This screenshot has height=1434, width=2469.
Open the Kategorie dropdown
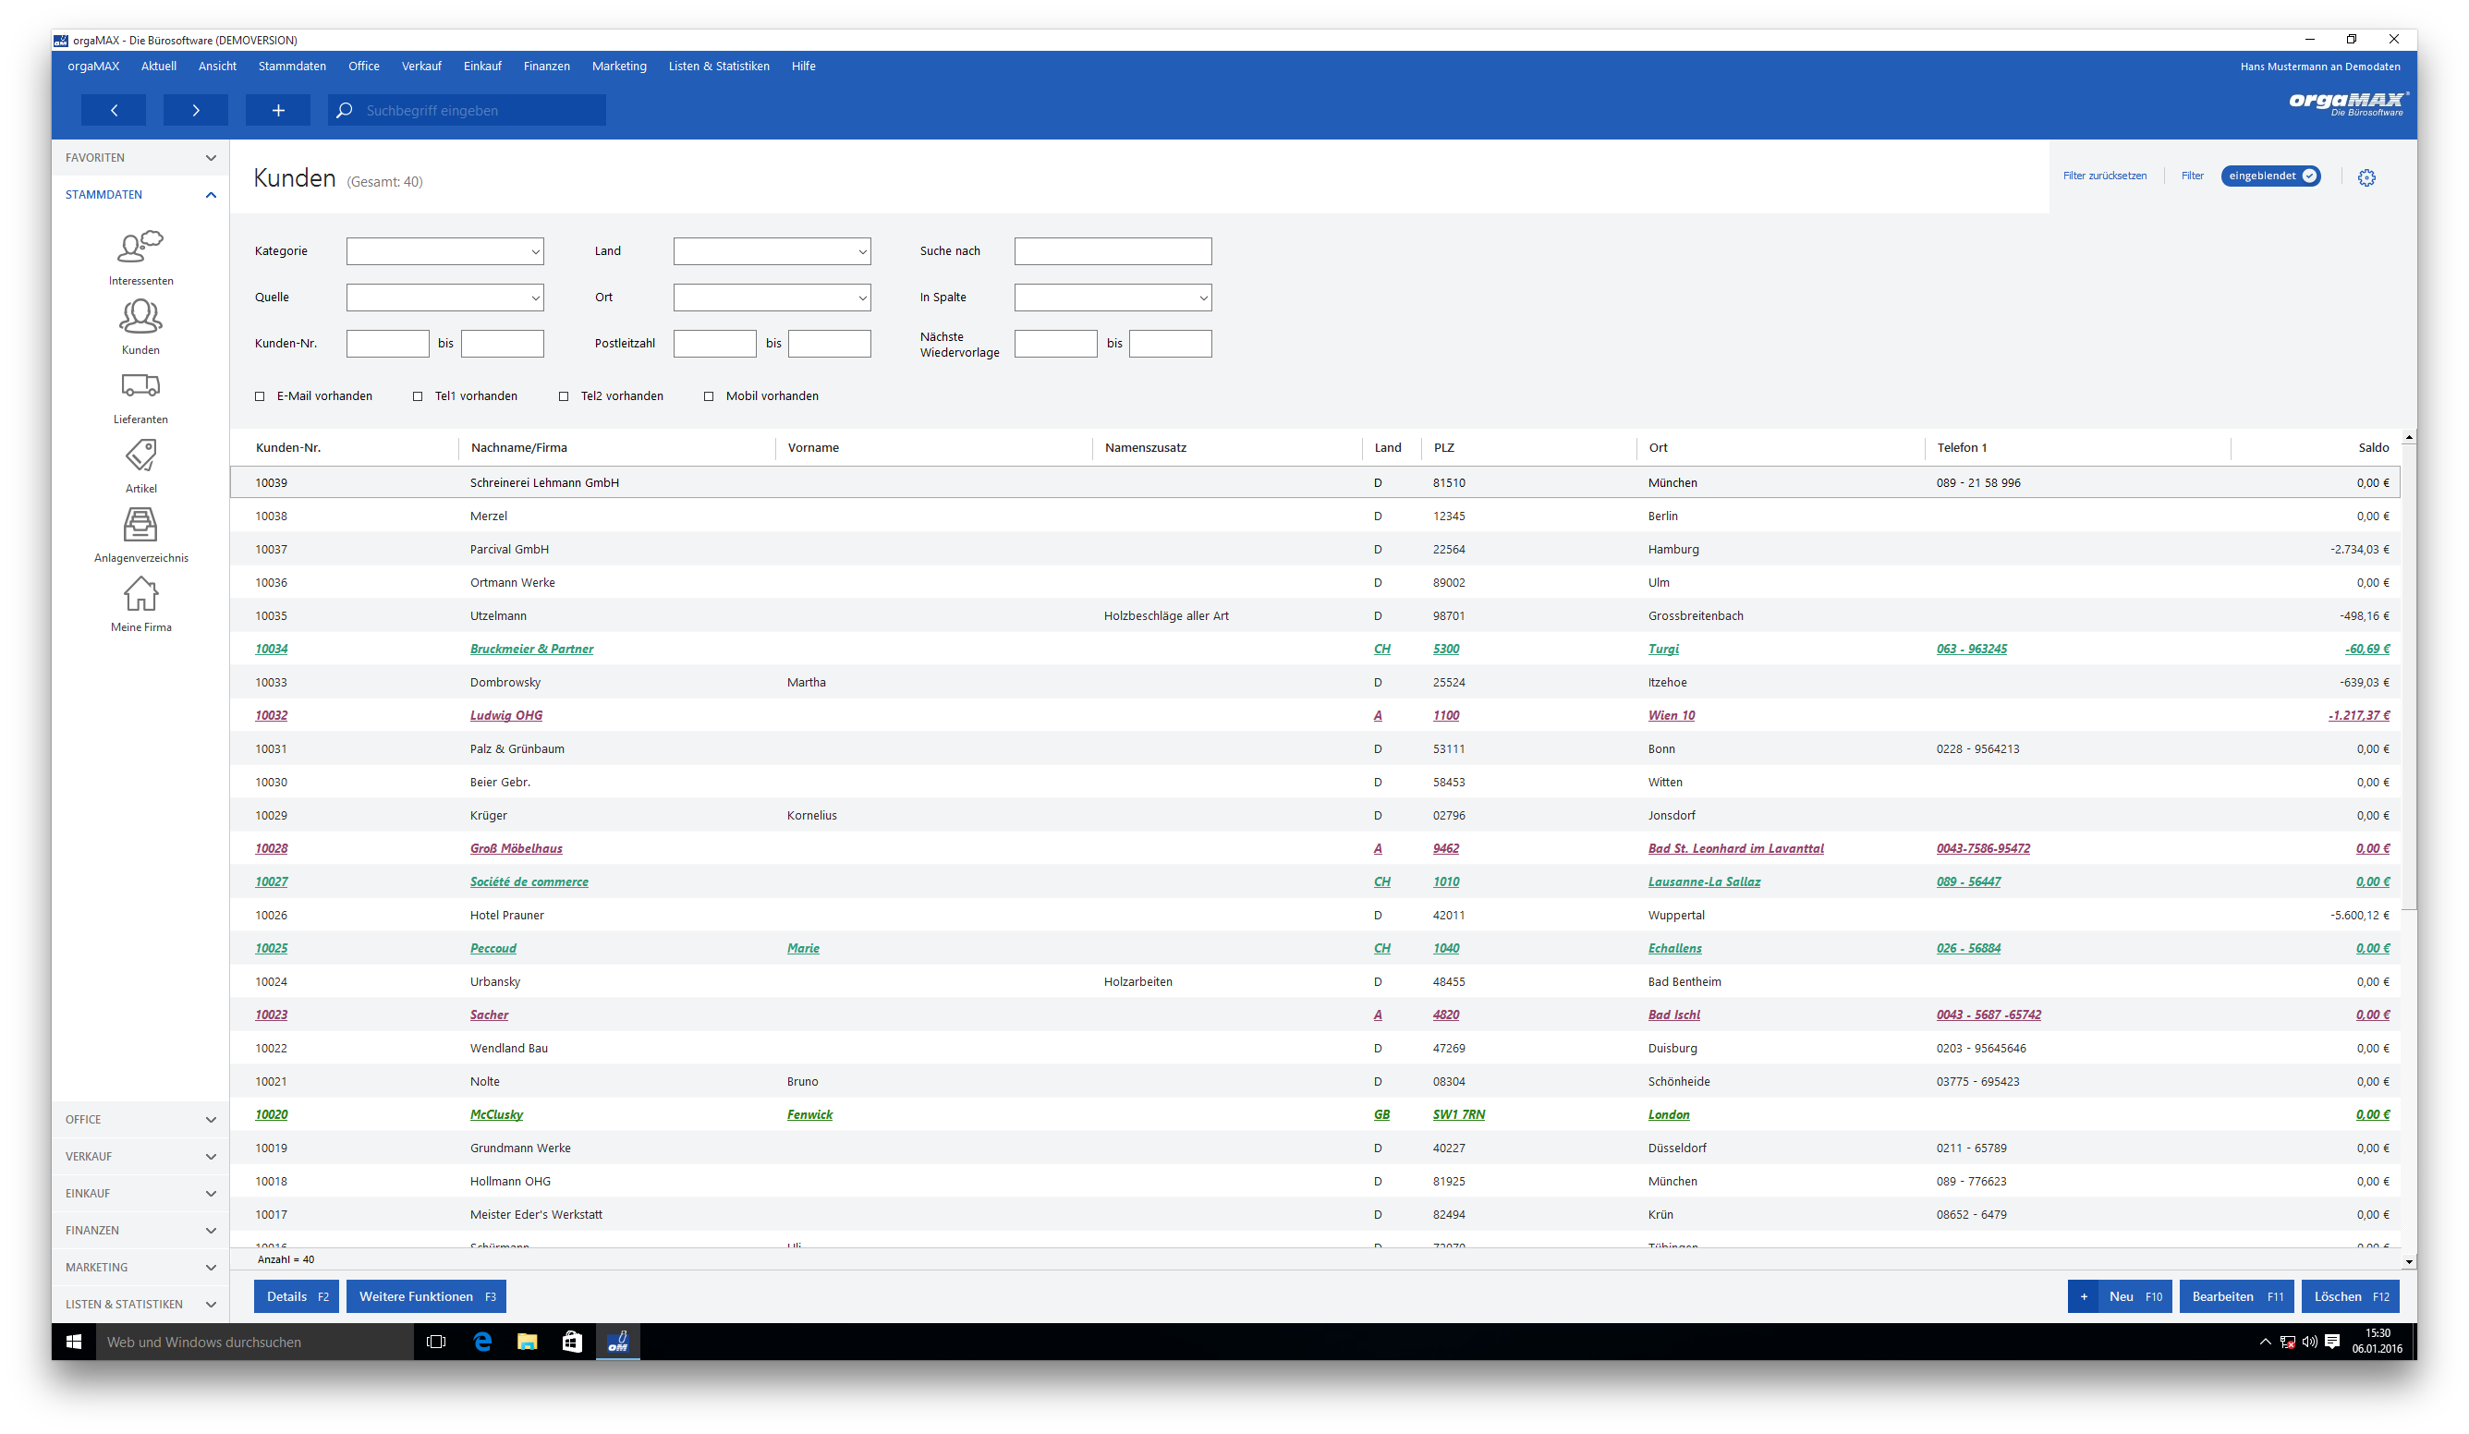pos(444,251)
